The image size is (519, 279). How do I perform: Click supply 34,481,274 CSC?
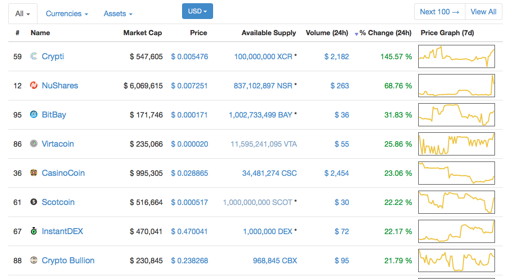coord(269,174)
